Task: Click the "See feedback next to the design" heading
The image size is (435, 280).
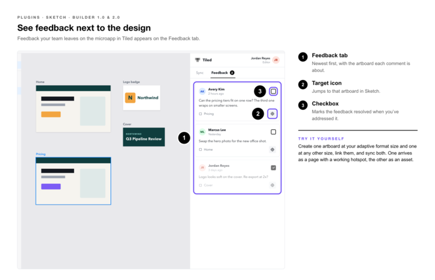Action: (84, 28)
